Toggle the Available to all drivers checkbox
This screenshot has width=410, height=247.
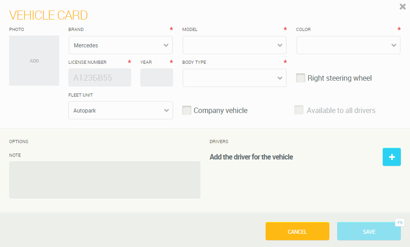tap(299, 110)
